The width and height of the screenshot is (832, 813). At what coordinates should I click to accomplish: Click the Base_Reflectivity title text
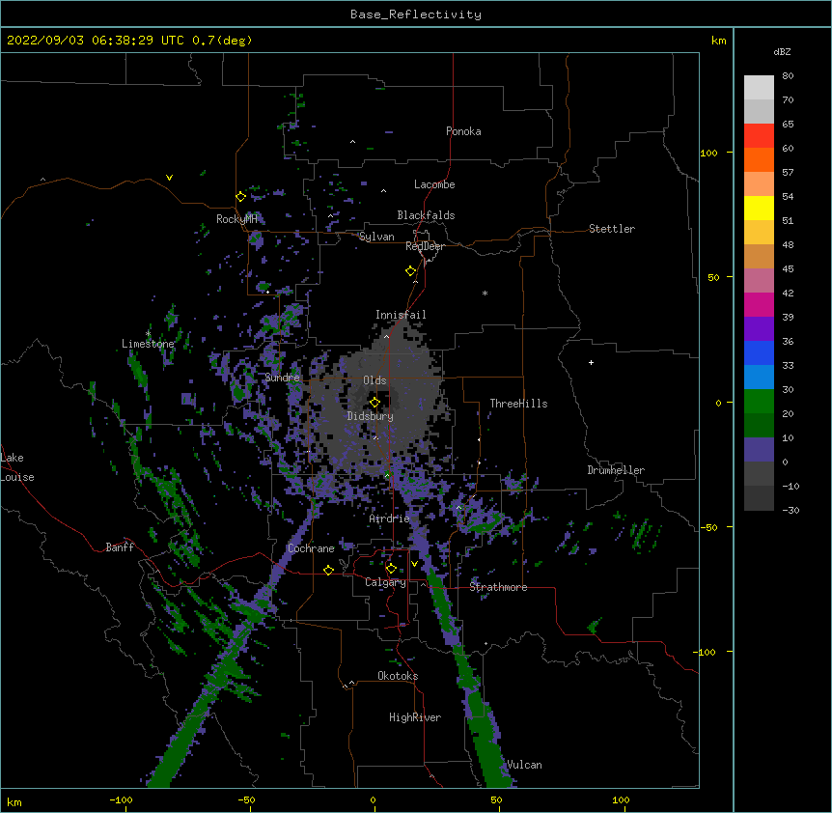(416, 14)
